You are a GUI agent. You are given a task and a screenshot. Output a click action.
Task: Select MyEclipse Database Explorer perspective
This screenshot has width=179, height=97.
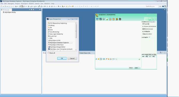58,43
